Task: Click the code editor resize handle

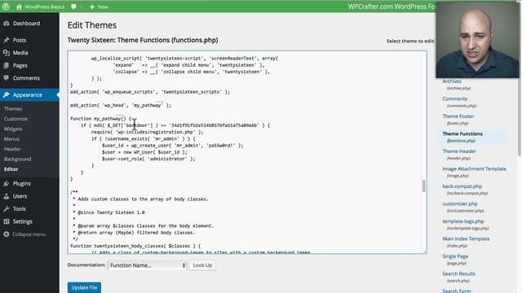Action: [x=424, y=251]
